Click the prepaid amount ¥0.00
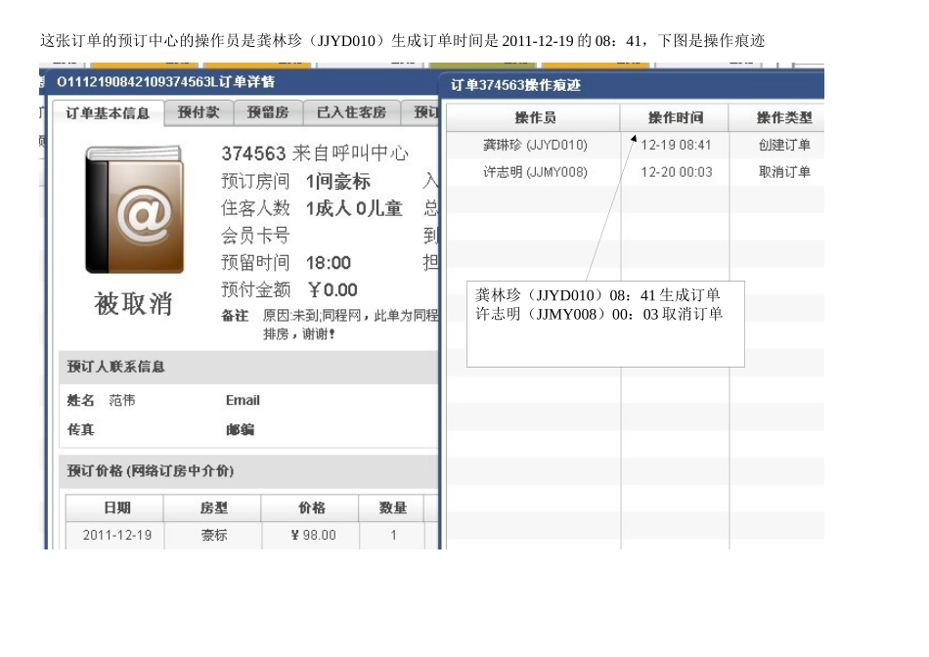This screenshot has width=929, height=657. click(x=332, y=289)
